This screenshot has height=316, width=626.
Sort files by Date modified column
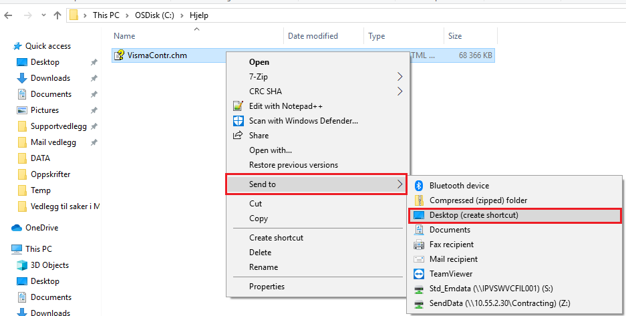(x=313, y=36)
